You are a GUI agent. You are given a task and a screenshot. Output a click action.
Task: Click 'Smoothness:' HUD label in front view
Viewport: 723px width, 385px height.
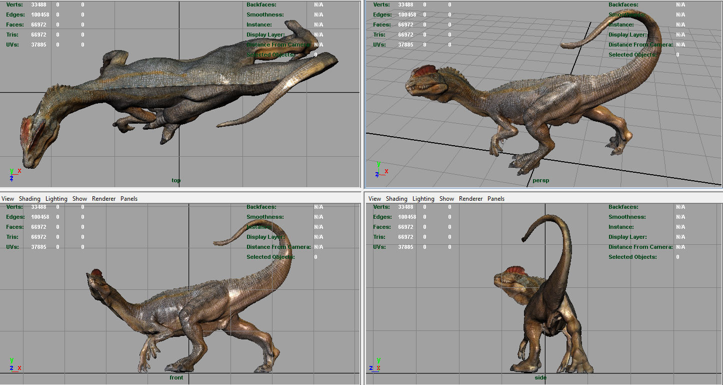click(x=265, y=217)
